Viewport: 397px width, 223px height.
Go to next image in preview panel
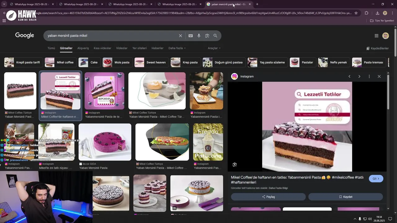click(359, 77)
